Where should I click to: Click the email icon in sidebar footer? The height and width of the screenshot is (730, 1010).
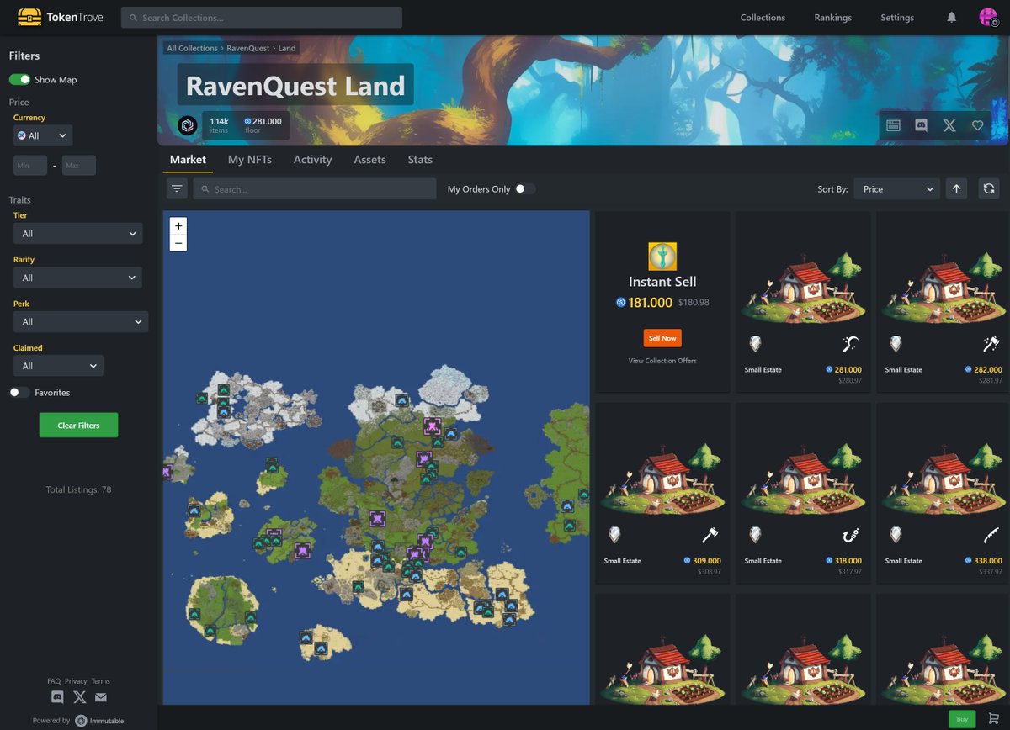101,697
